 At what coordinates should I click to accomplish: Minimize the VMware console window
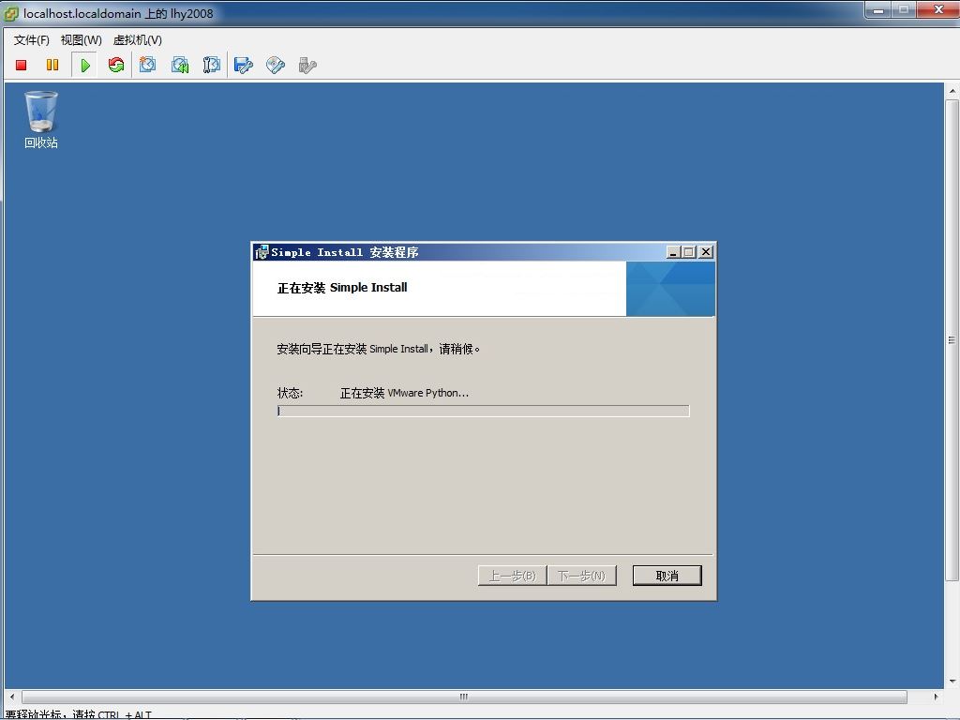coord(877,9)
